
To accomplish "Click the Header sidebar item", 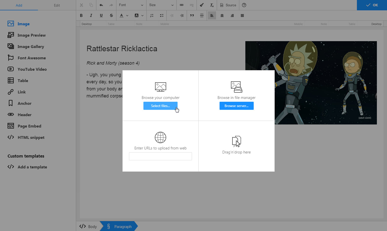I will (x=19, y=115).
